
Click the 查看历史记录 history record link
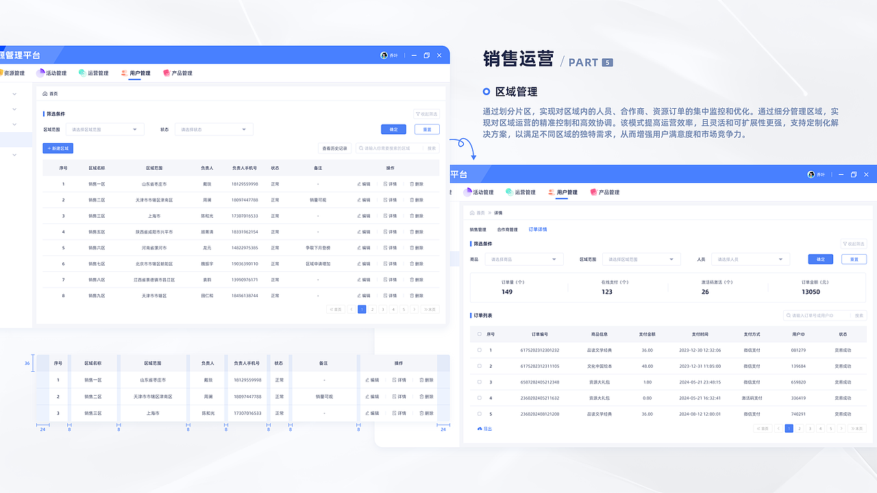tap(336, 148)
